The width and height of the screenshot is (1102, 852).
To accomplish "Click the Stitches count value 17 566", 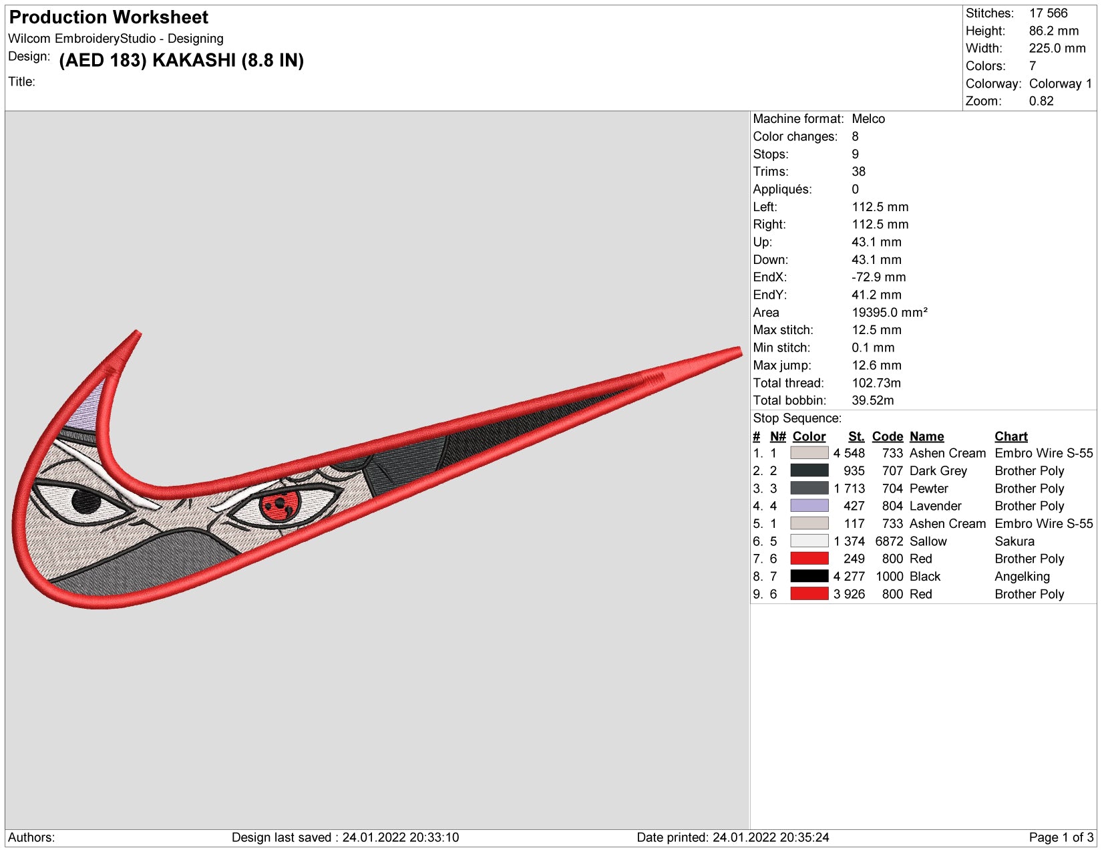I will (1048, 13).
